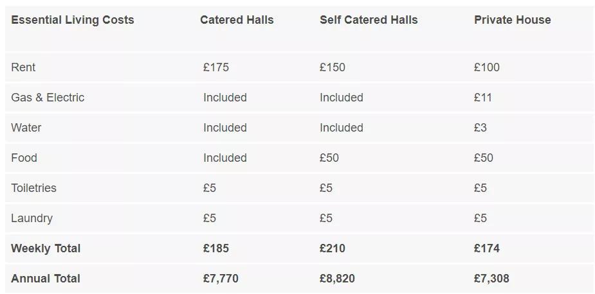The image size is (595, 294).
Task: Select the Gas & Electric row label
Action: click(x=48, y=98)
